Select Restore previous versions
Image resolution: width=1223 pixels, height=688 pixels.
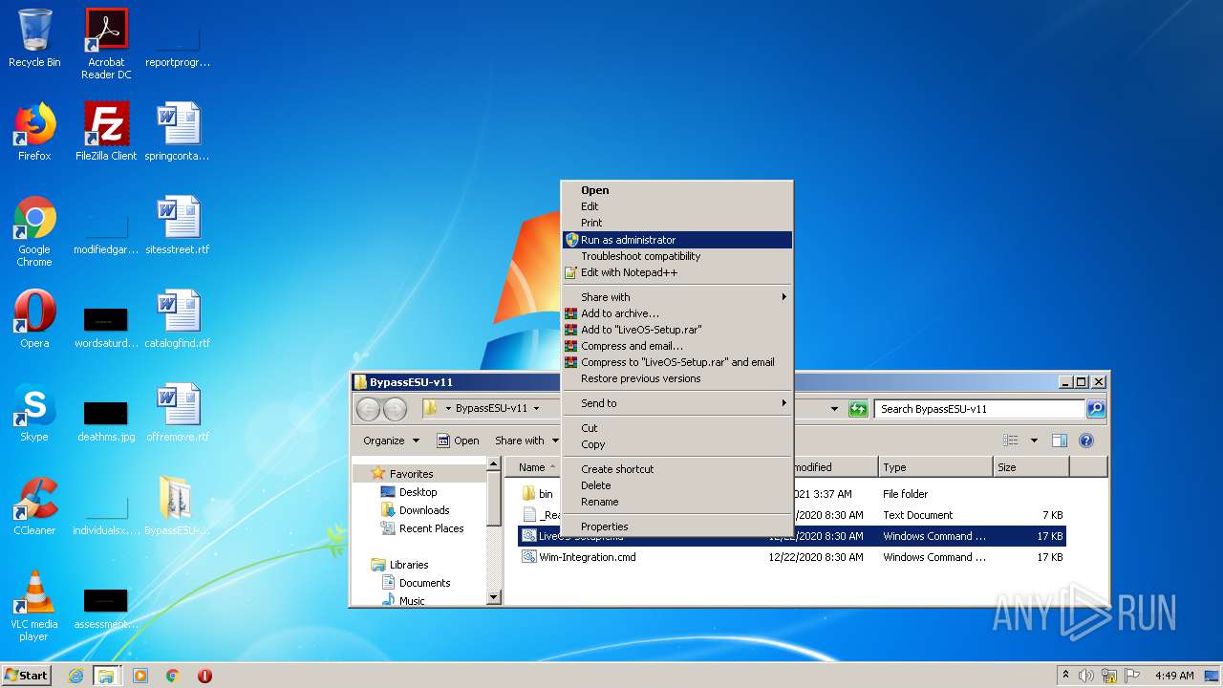[x=677, y=378]
